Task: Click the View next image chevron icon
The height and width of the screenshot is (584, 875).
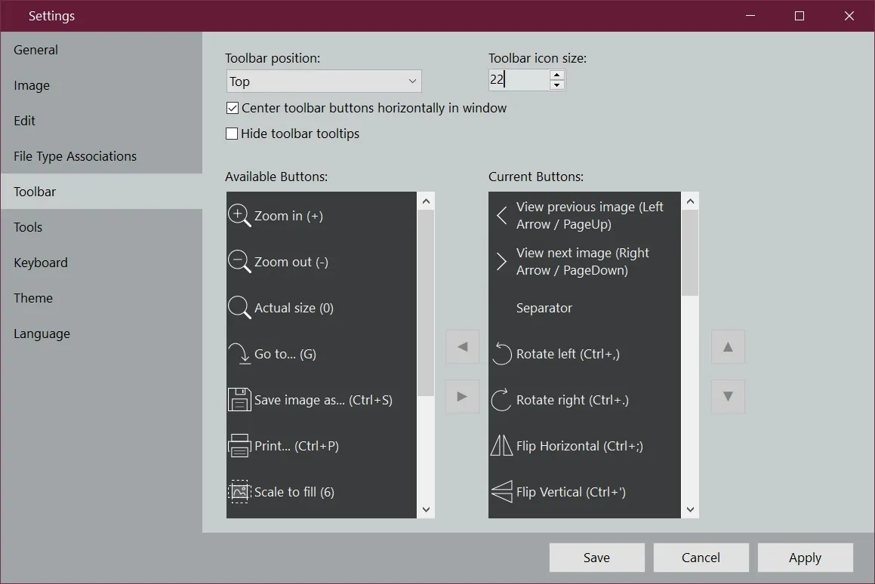Action: (x=502, y=261)
